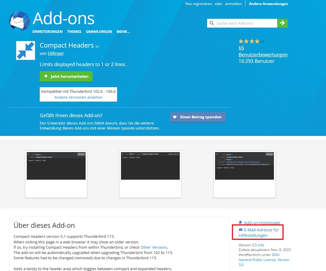Click the green search arrow button

click(x=282, y=23)
